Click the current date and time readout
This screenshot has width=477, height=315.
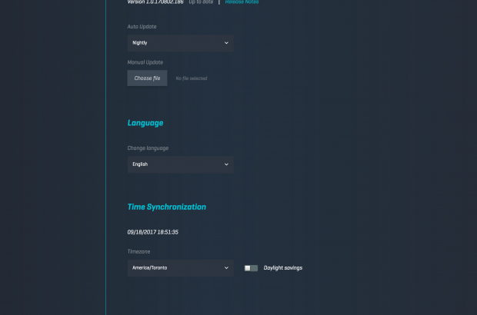(x=153, y=231)
